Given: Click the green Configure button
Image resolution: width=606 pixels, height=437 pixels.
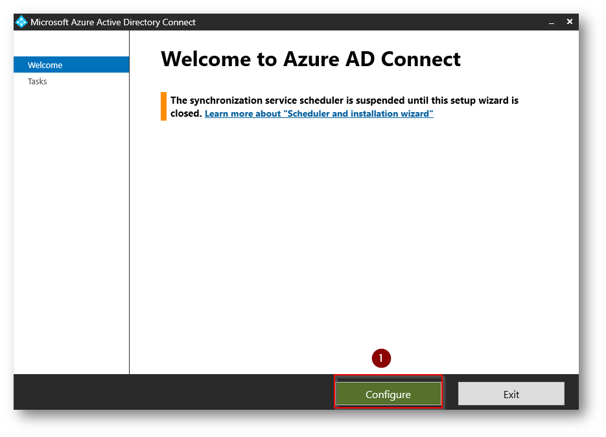Looking at the screenshot, I should coord(388,394).
